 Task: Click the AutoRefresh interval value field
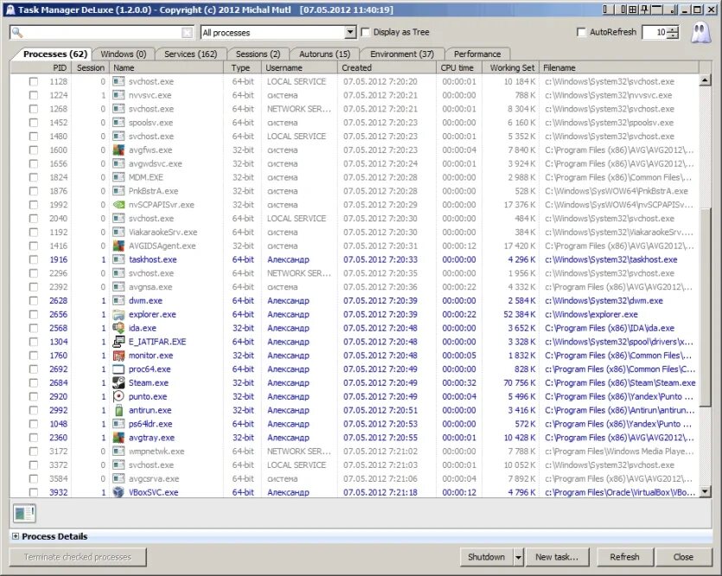pyautogui.click(x=655, y=32)
